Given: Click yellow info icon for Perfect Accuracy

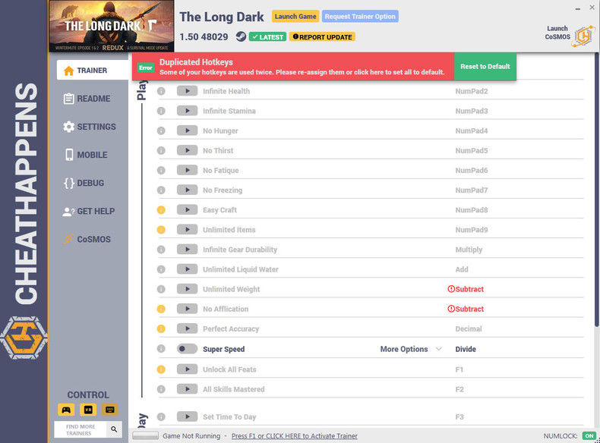Looking at the screenshot, I should (x=161, y=328).
